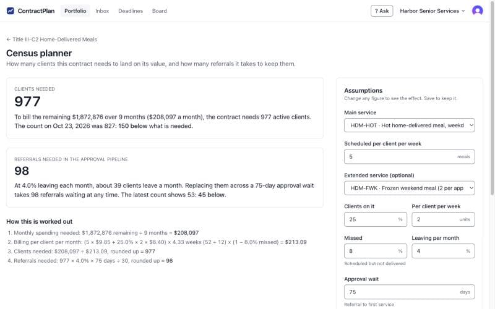
Task: Edit the Approval wait days field
Action: (x=410, y=292)
